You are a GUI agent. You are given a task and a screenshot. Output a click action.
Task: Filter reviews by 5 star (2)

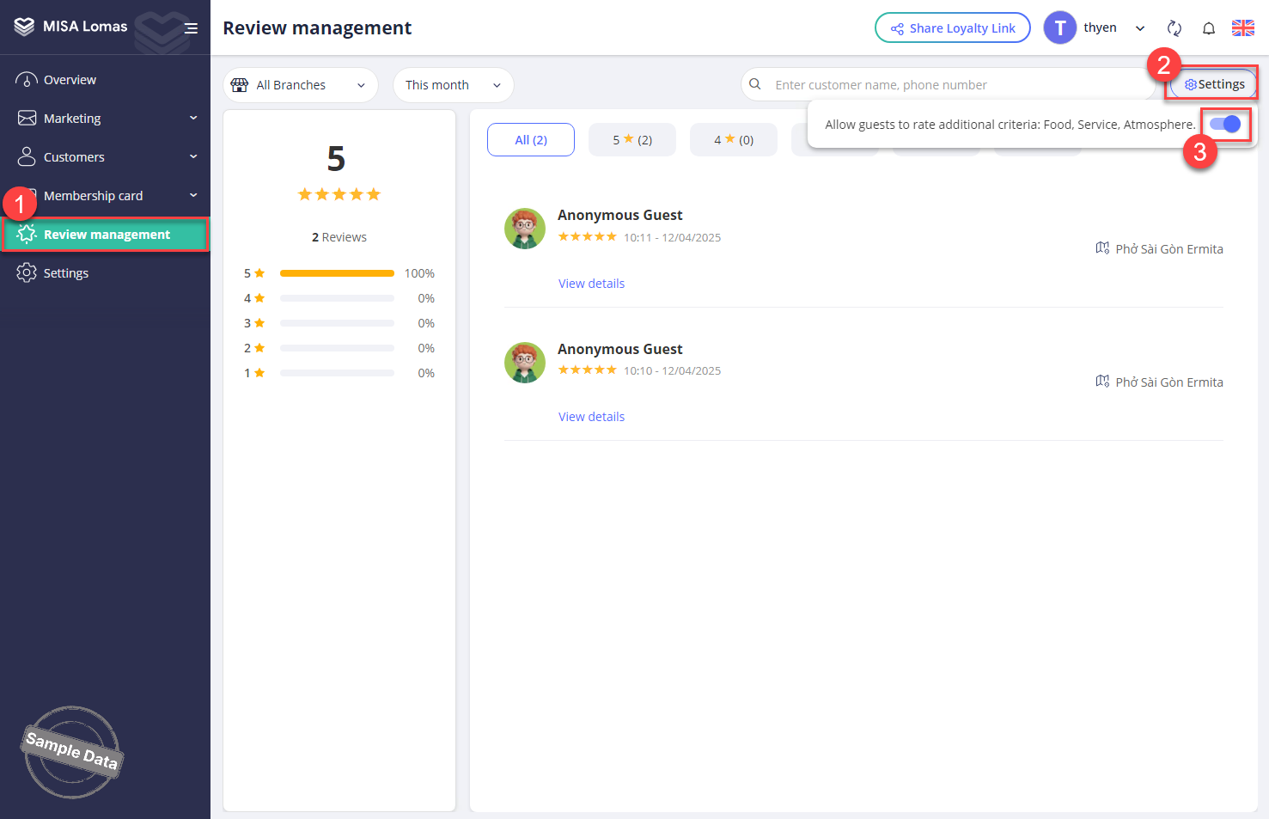[631, 140]
